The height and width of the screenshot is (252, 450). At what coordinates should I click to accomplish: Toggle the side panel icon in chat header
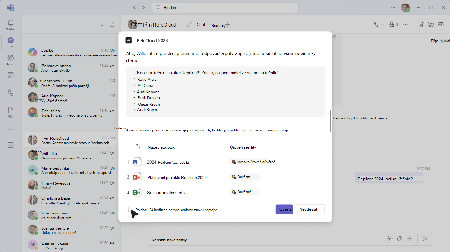441,24
